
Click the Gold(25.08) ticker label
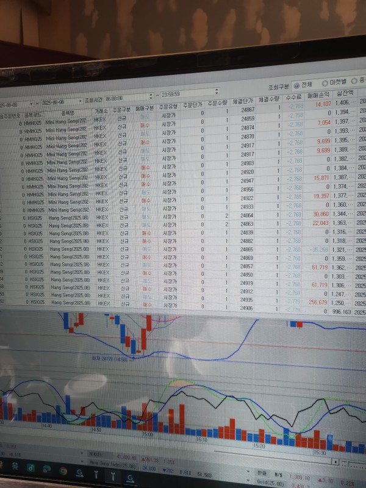(271, 483)
